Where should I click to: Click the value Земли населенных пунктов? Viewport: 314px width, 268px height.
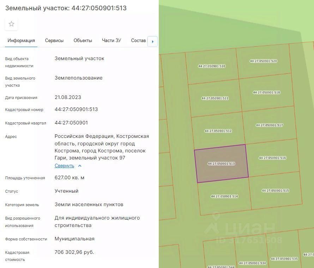point(89,205)
